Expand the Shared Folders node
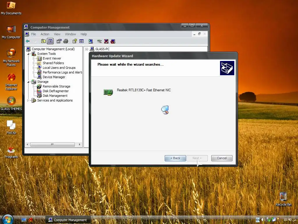 click(x=34, y=63)
